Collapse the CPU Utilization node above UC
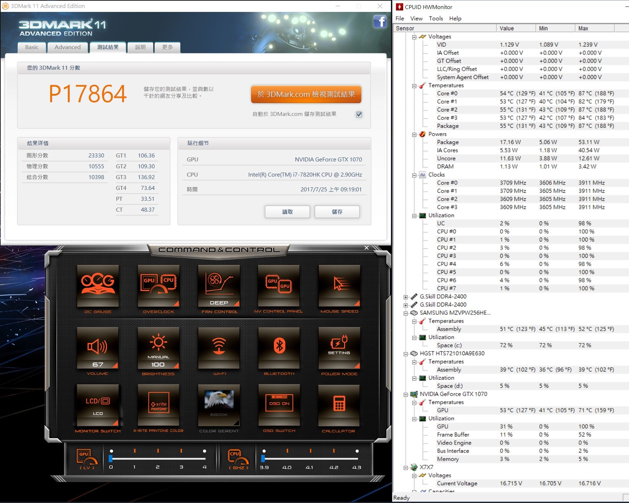The height and width of the screenshot is (503, 629). (414, 216)
